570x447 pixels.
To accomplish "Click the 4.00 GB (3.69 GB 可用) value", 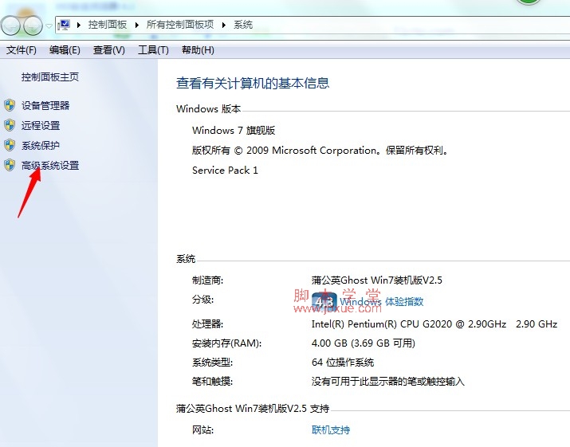I will [x=364, y=343].
